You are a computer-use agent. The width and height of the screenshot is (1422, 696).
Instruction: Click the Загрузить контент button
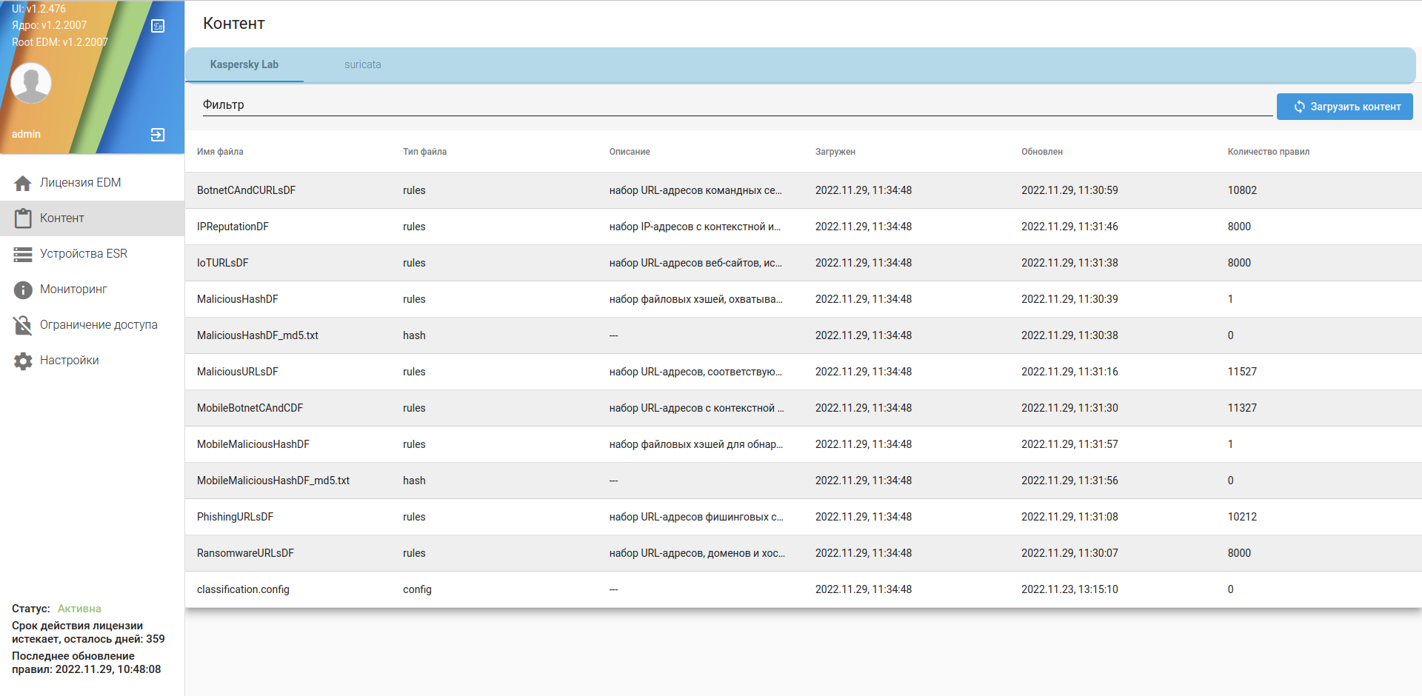pyautogui.click(x=1345, y=107)
